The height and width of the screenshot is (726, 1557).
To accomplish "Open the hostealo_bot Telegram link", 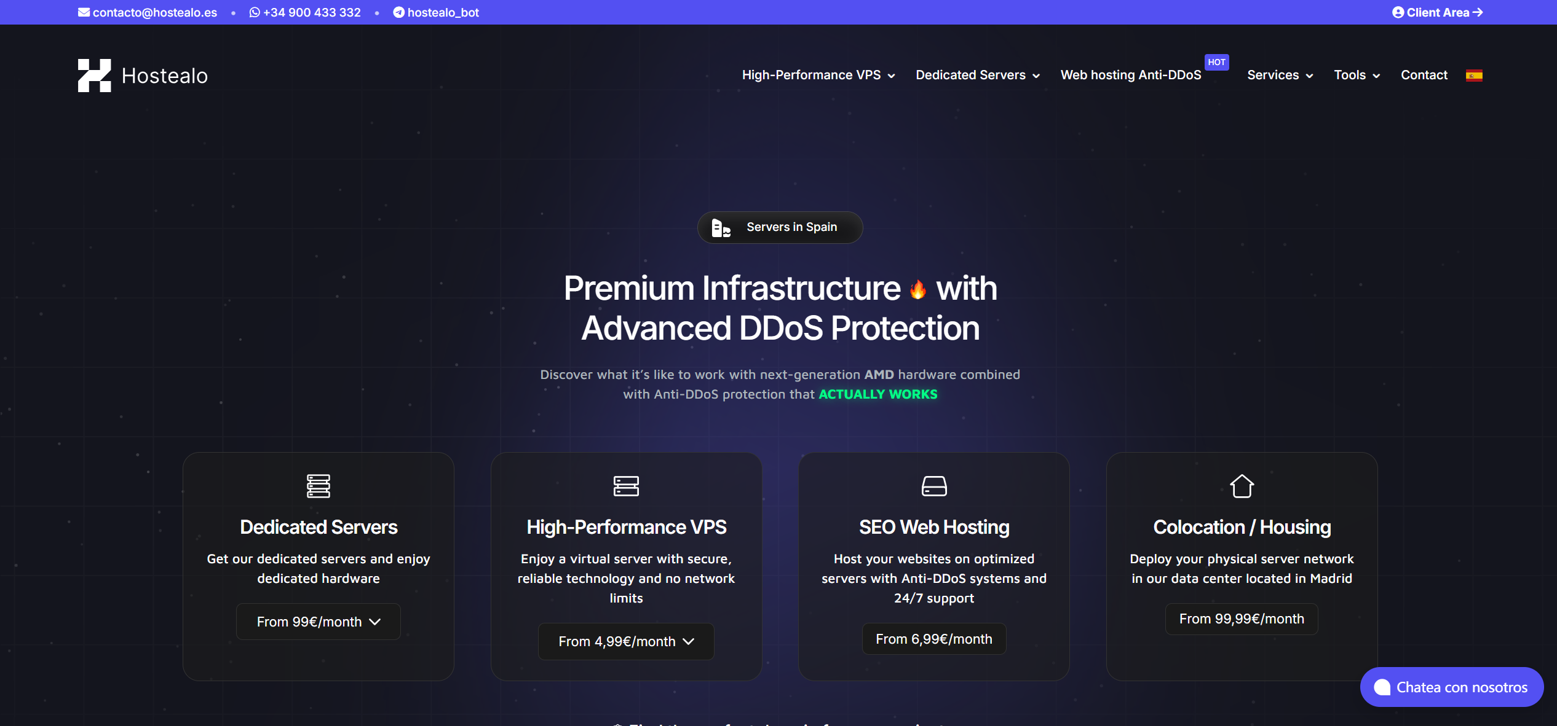I will pyautogui.click(x=436, y=12).
